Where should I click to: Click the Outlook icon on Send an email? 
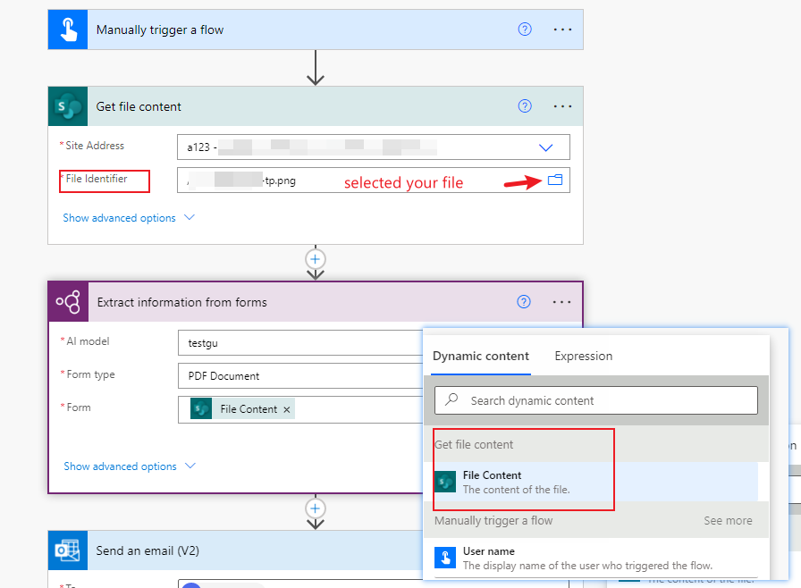68,550
